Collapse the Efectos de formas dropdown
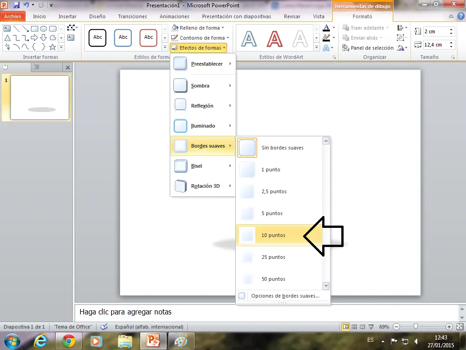This screenshot has width=466, height=350. 198,47
